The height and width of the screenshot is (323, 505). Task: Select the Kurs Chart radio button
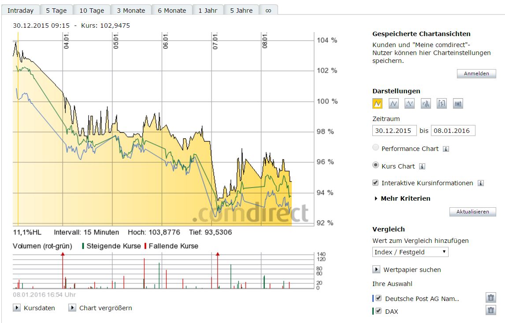tap(375, 165)
